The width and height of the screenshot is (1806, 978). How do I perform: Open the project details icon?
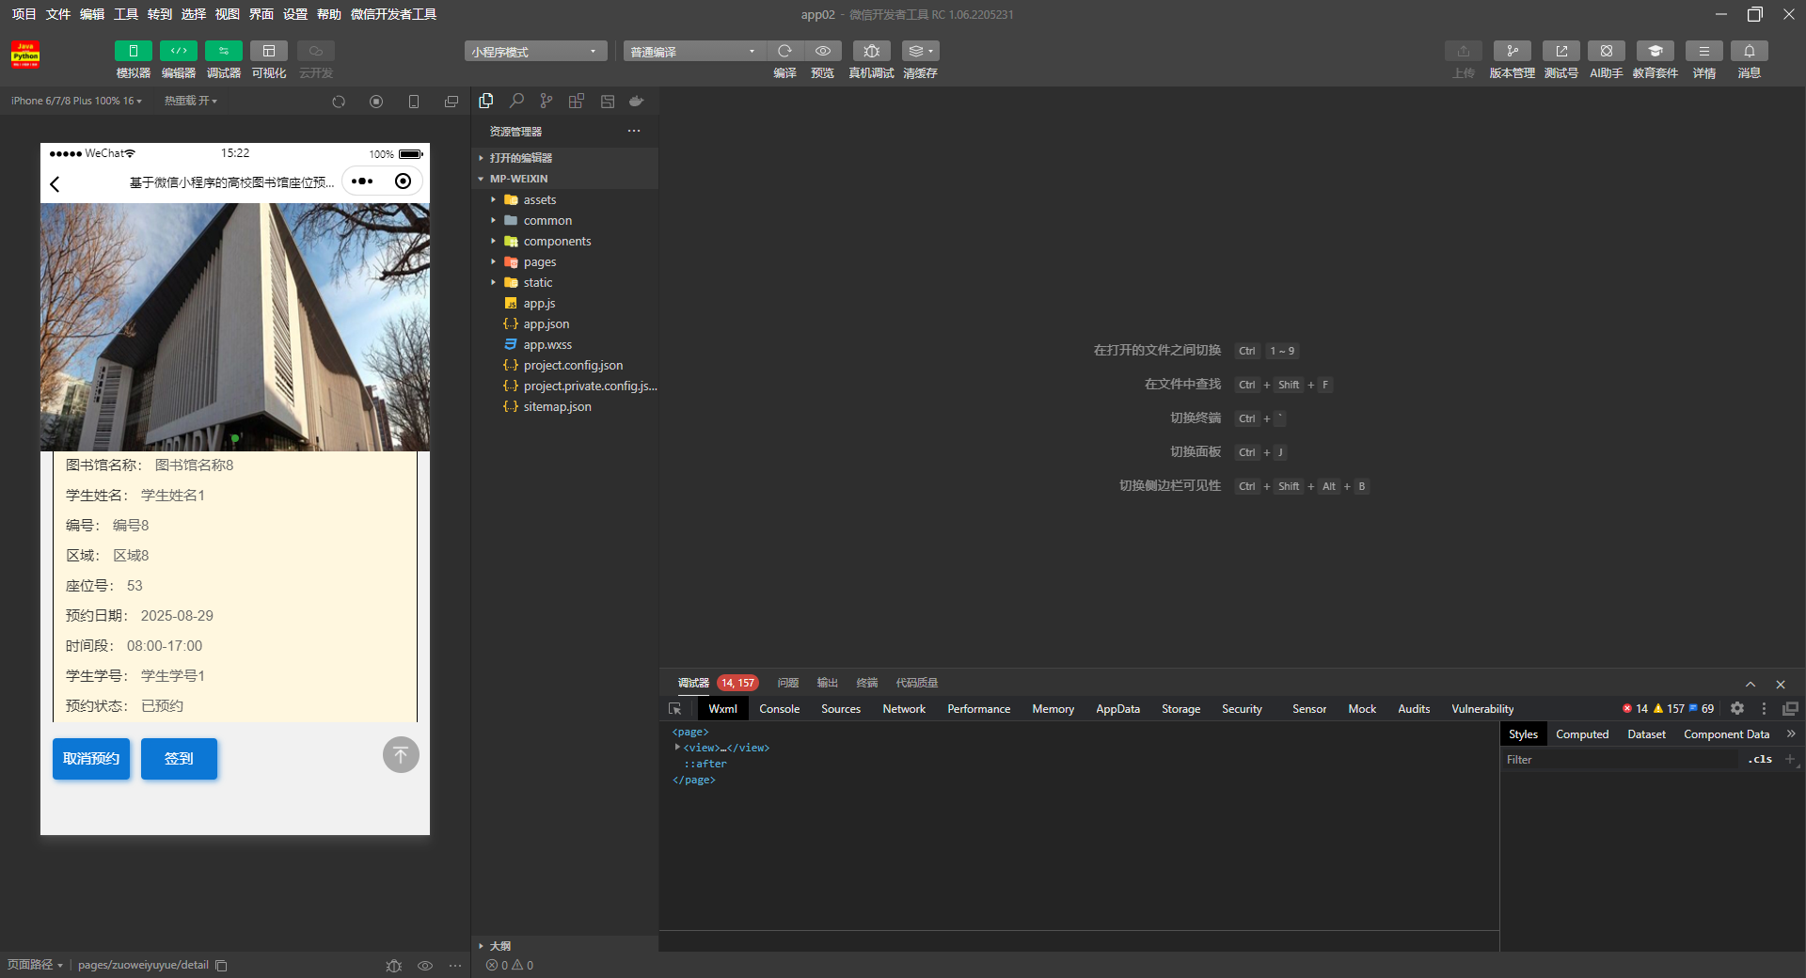tap(1703, 51)
